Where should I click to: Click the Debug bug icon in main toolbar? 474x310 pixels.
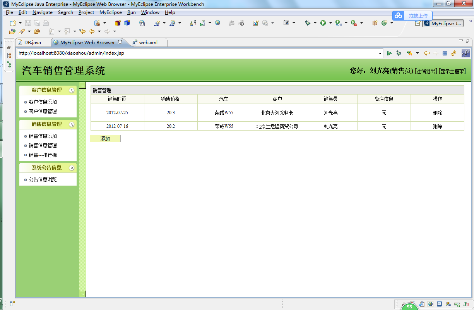pos(308,23)
